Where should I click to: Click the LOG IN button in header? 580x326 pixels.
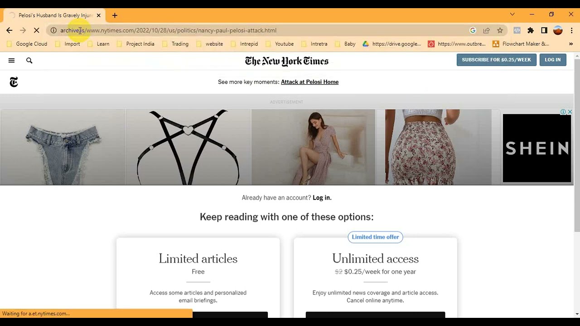pos(553,60)
